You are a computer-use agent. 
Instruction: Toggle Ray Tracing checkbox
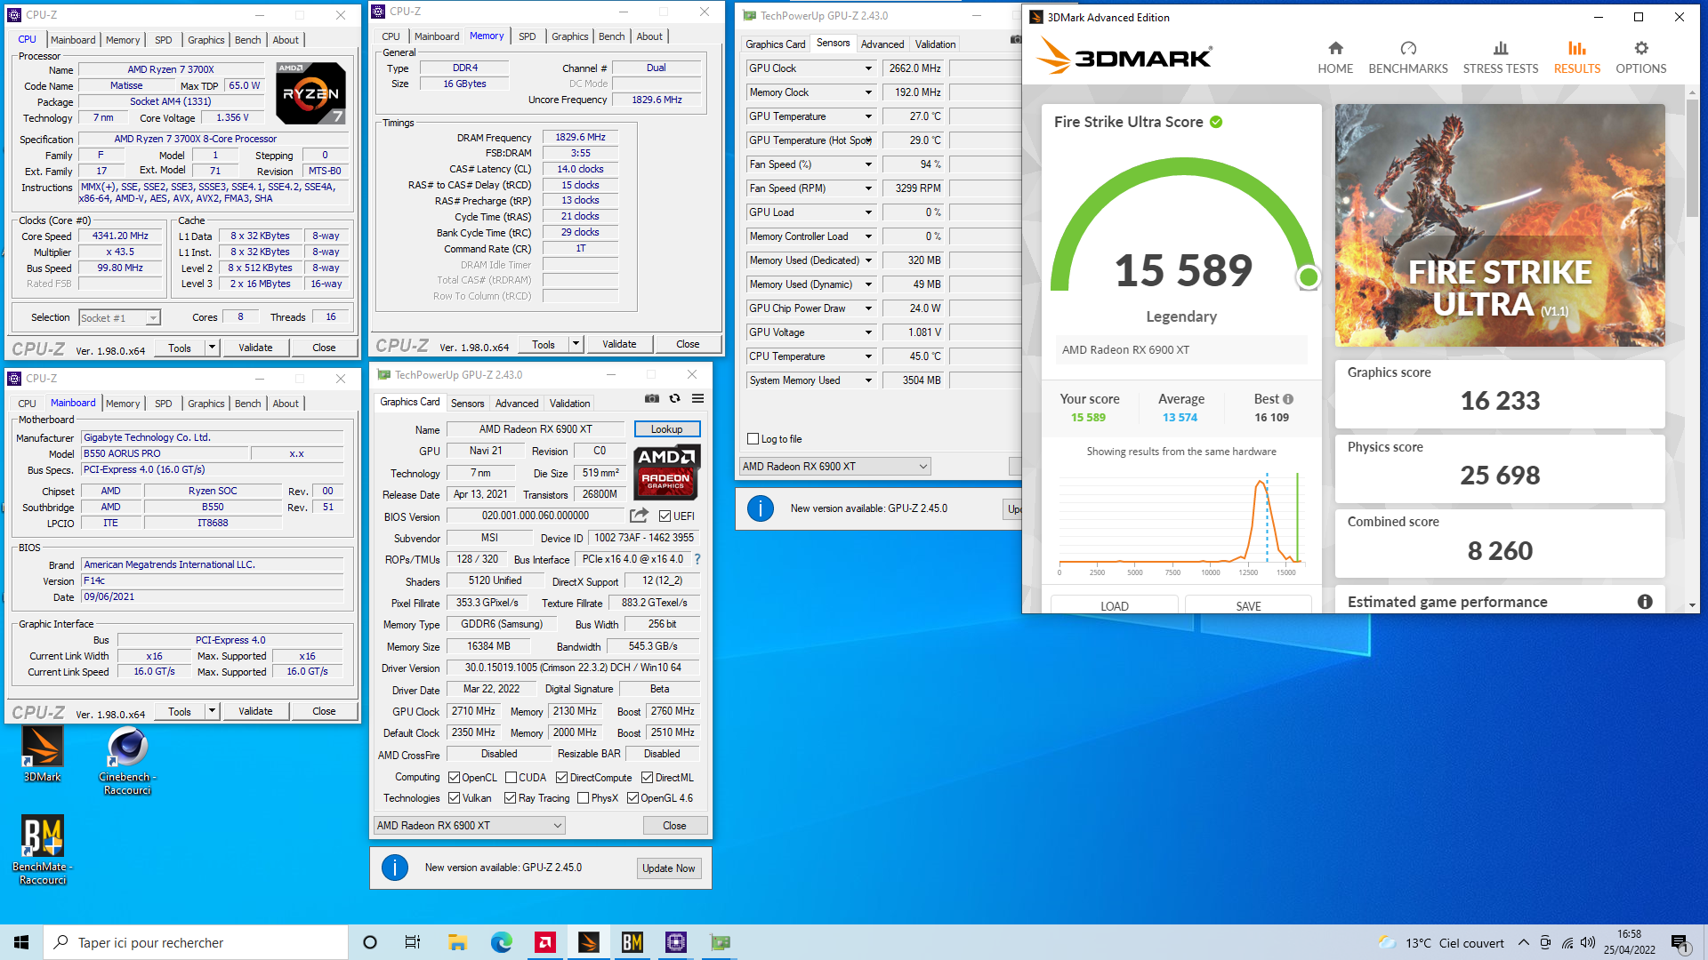(x=510, y=798)
